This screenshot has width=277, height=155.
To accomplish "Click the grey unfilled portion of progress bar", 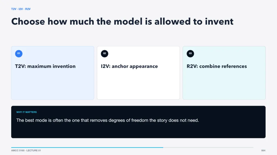I will [209, 147].
